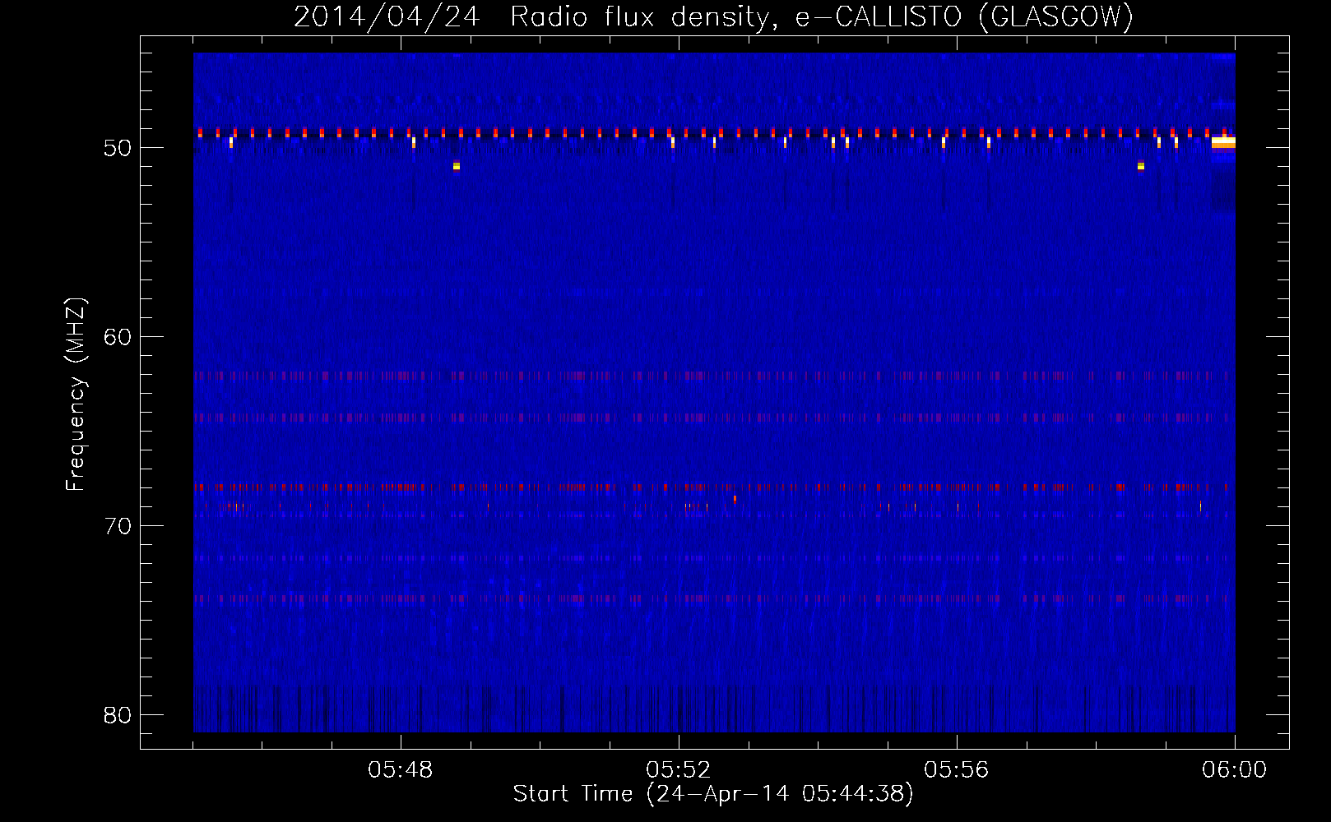1331x822 pixels.
Task: Click the "e-CALLISTO" text in the title
Action: tap(878, 16)
